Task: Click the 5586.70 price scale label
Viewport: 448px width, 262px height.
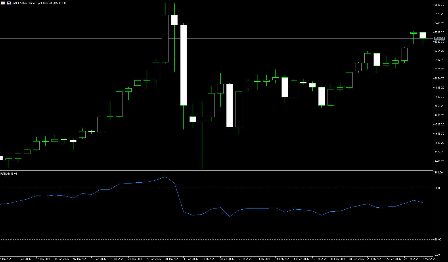Action: pos(439,5)
